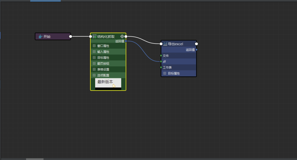This screenshot has height=160, width=297.
Task: Click the crosshair target picker icon
Action: pyautogui.click(x=122, y=36)
